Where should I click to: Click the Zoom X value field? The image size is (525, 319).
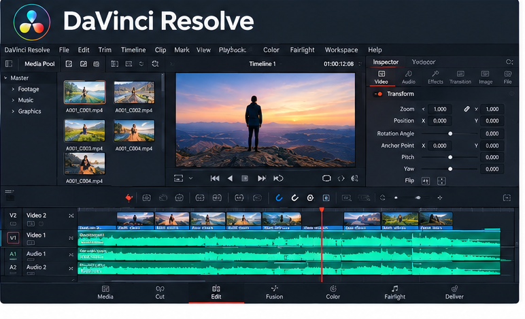pos(439,109)
